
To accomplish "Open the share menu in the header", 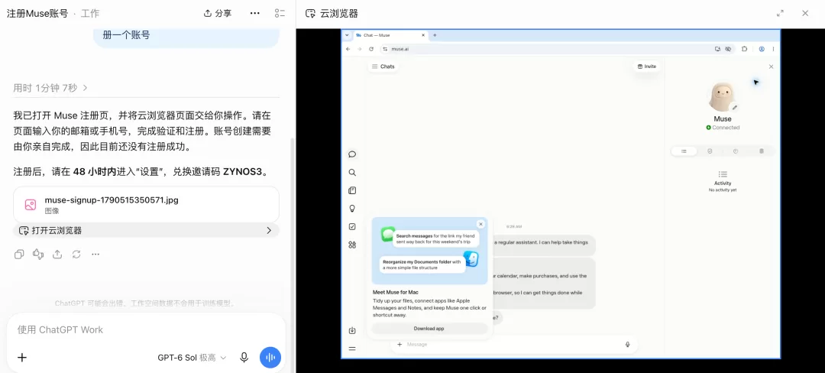I will [x=217, y=13].
